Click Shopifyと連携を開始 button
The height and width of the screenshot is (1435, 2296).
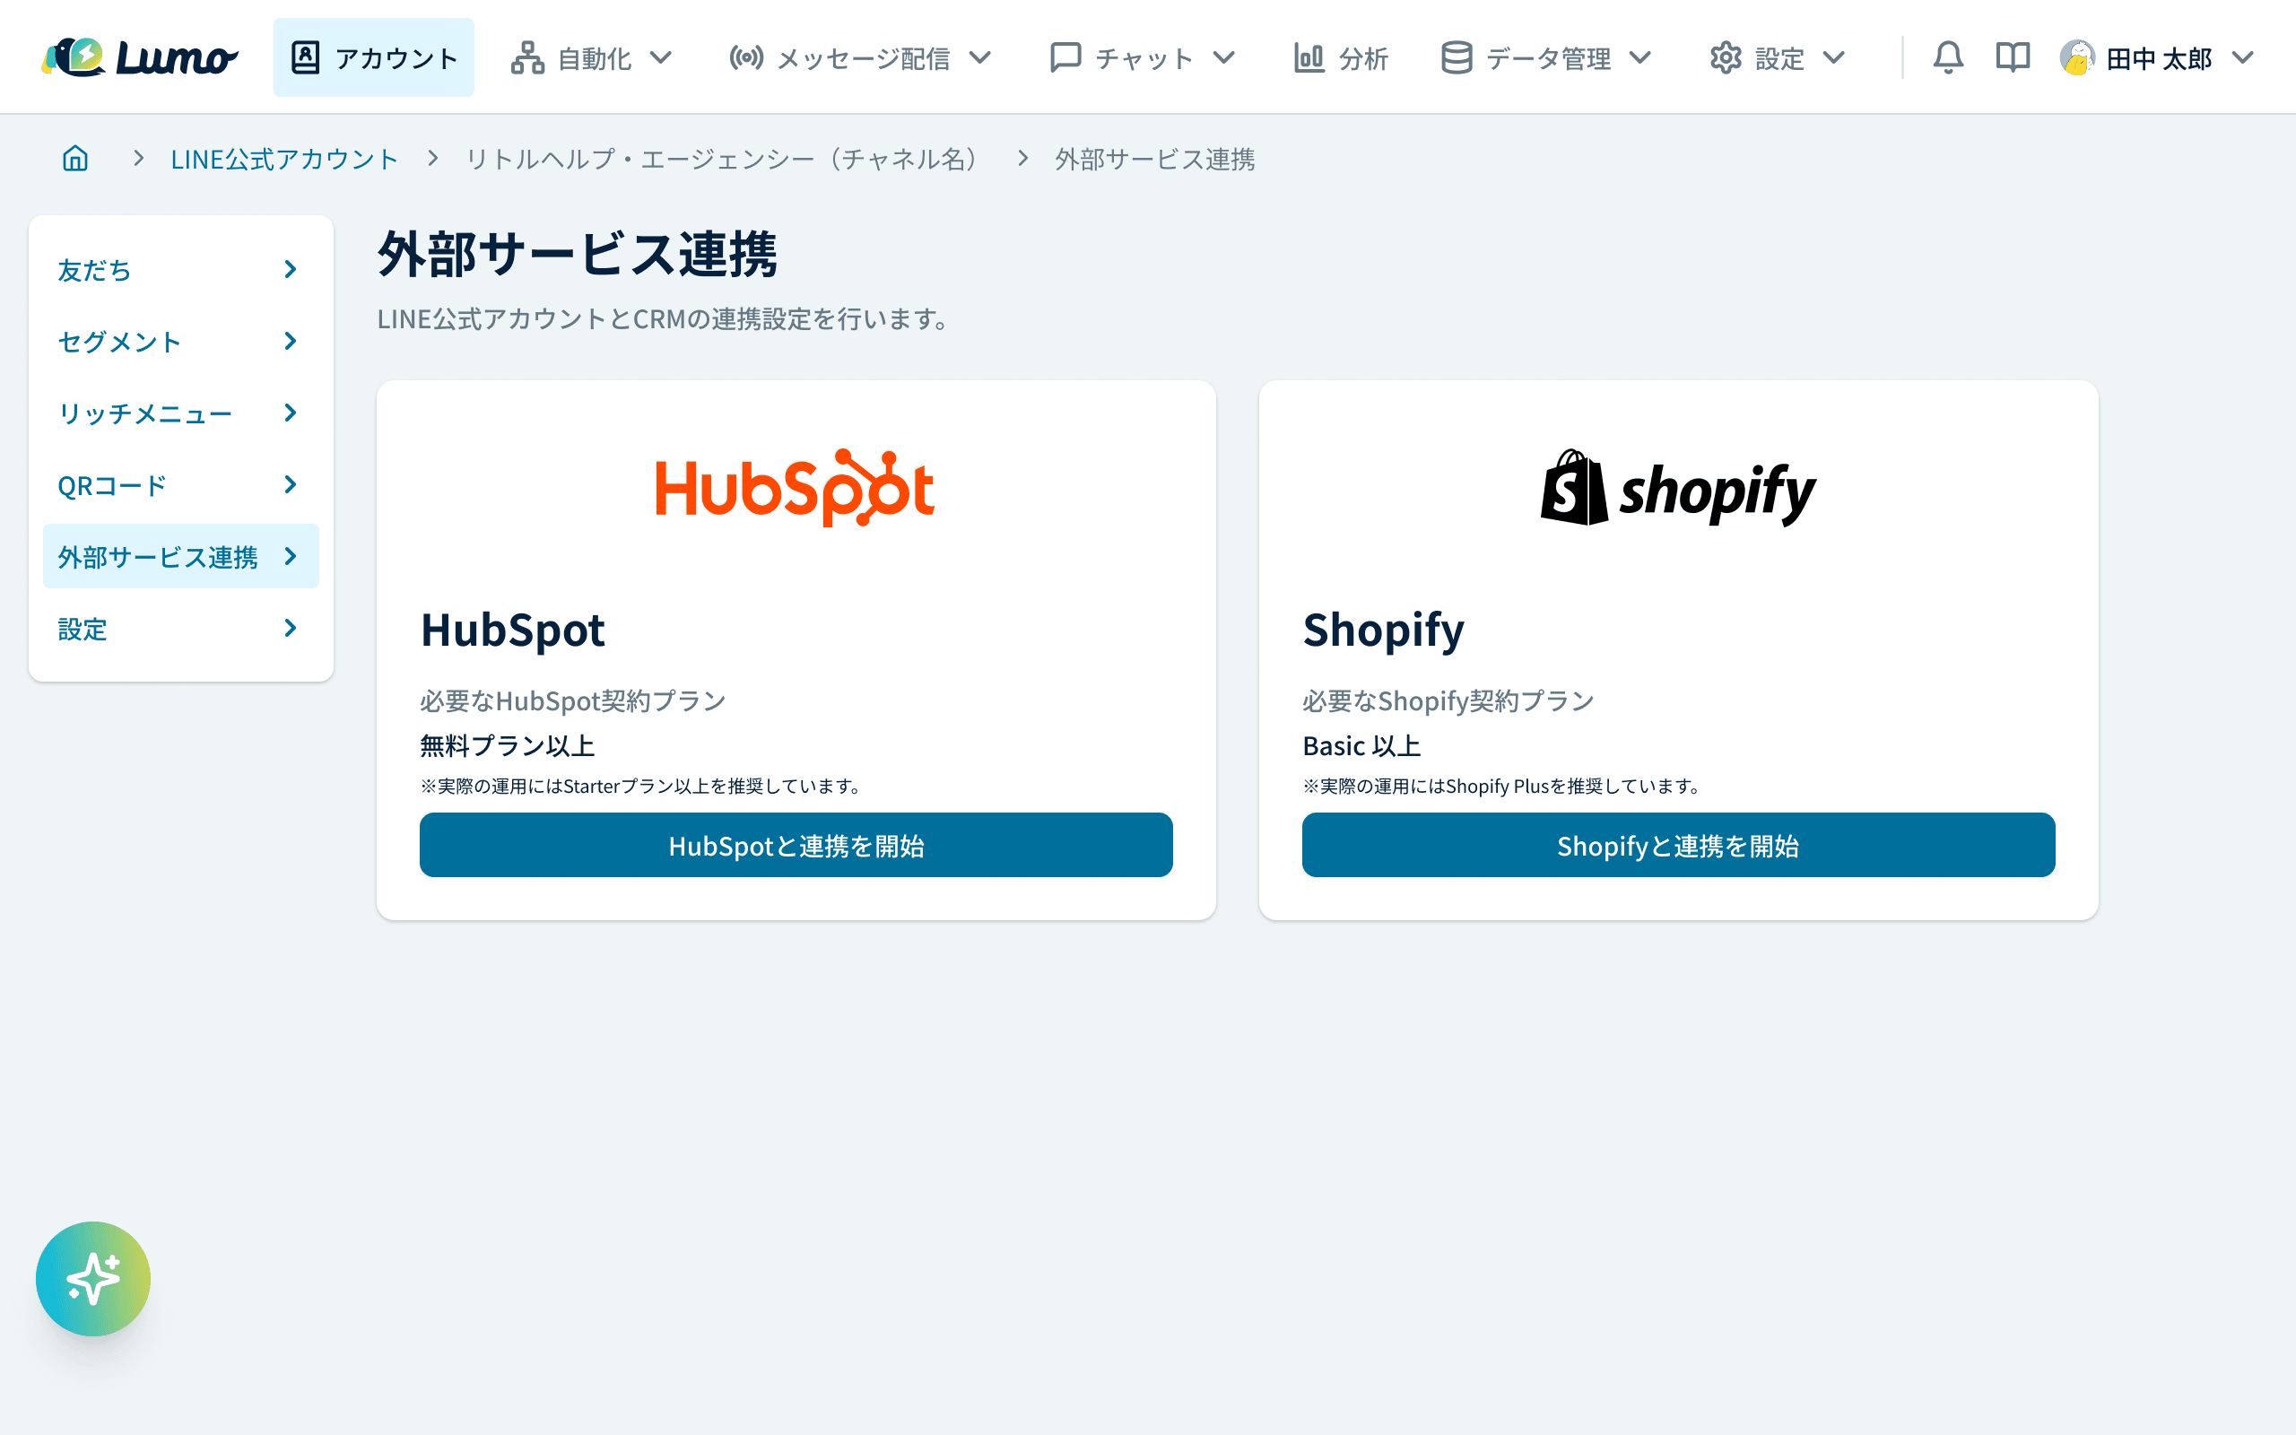[1677, 845]
